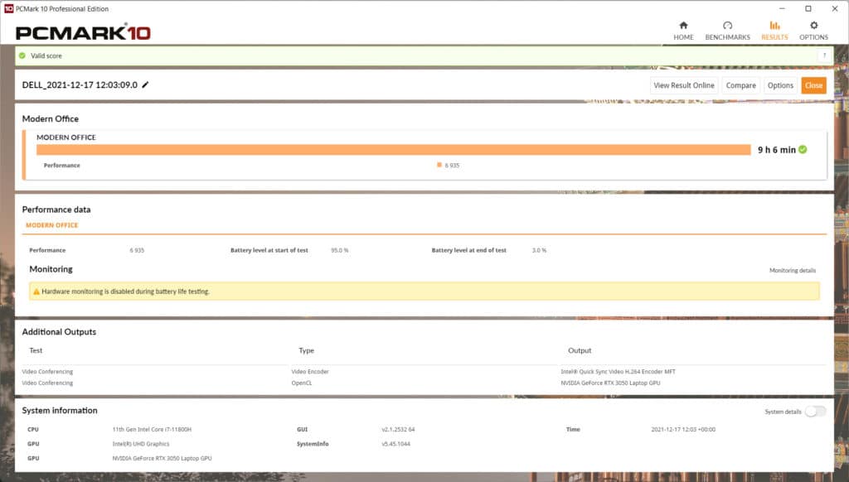Close the PCMark 10 window from title bar

tap(834, 8)
